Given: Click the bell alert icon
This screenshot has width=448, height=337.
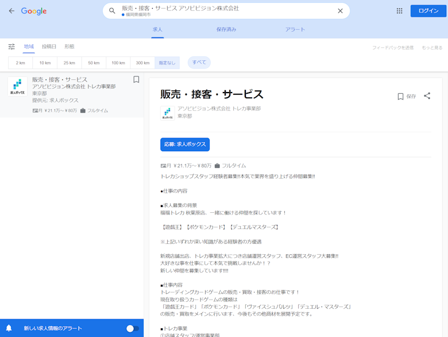Looking at the screenshot, I should [9, 328].
